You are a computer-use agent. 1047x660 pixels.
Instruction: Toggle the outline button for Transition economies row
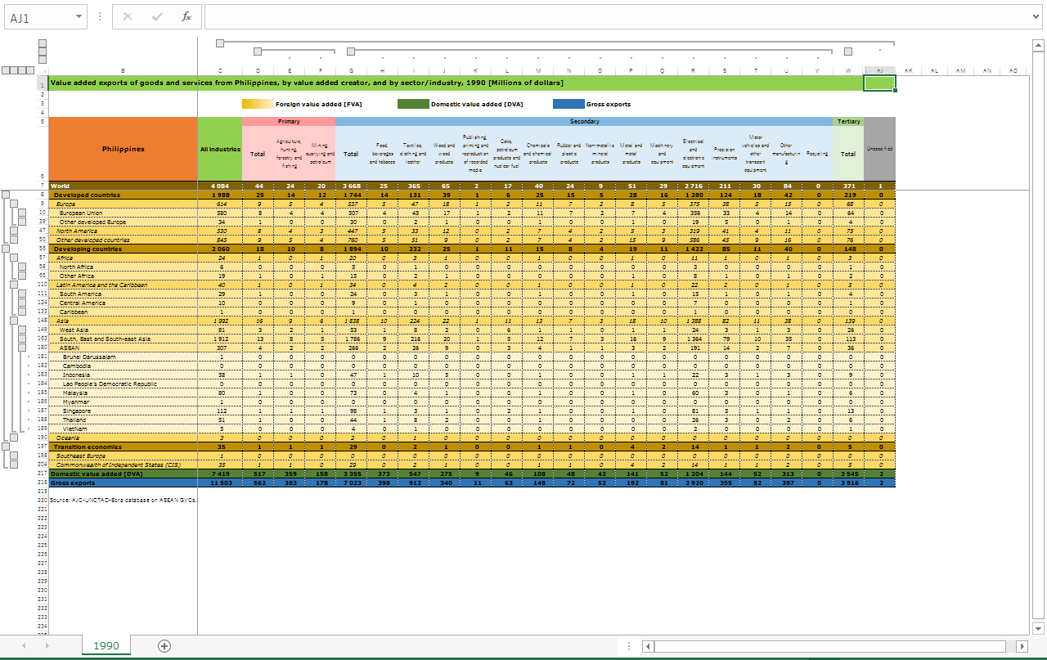pos(6,447)
